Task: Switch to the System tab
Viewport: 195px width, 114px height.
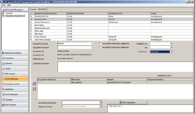Action: (x=33, y=9)
